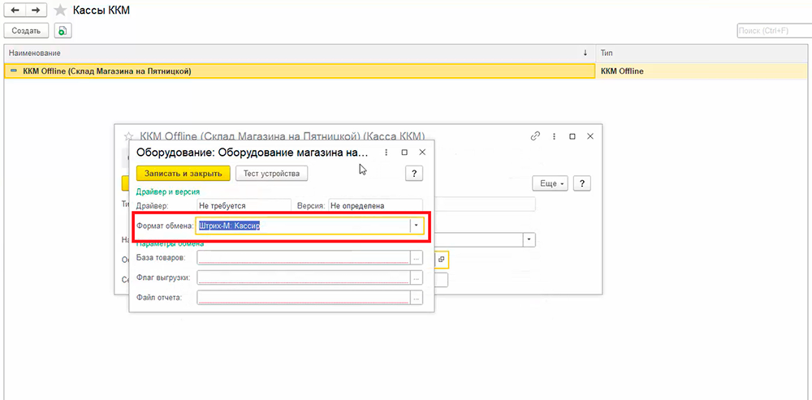812x400 pixels.
Task: Open help in the Оборудование dialog
Action: (414, 173)
